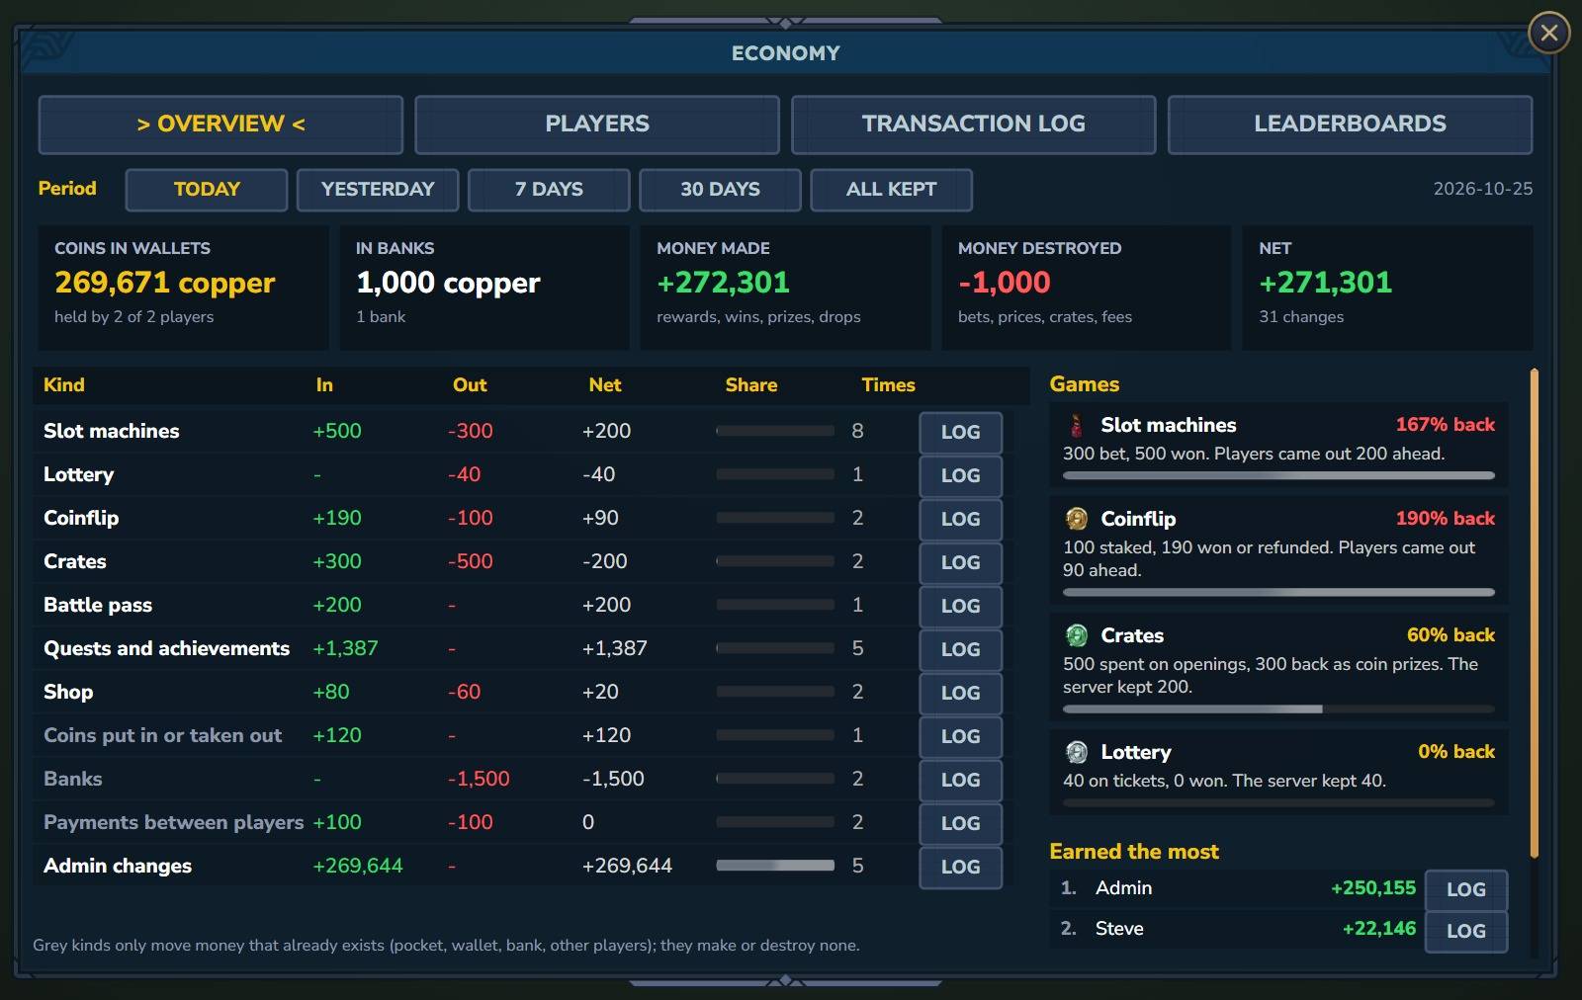Open the Transaction Log tab
The image size is (1582, 1000).
click(x=974, y=125)
